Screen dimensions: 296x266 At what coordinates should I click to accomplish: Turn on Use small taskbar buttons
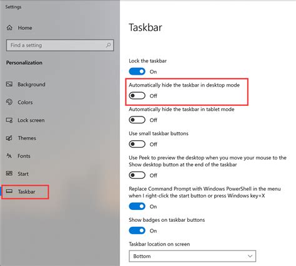[x=137, y=144]
